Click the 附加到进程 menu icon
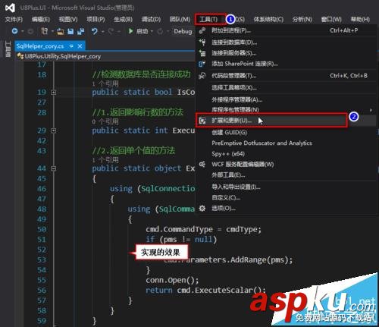The width and height of the screenshot is (379, 327). [x=202, y=30]
